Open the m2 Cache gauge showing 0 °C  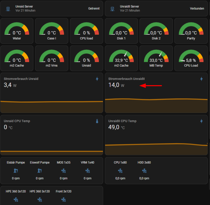[17, 58]
